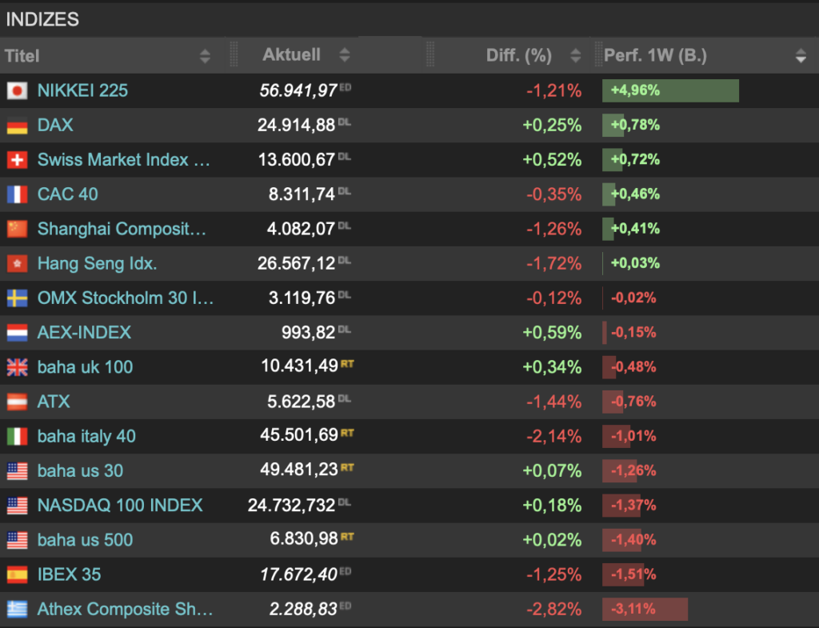Select the INDIZES panel title

click(x=42, y=19)
